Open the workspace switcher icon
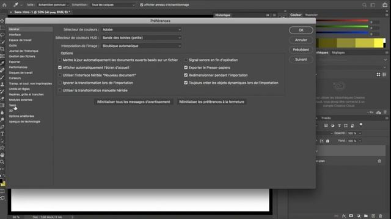Screen dimensions: 391x219 (x=373, y=5)
